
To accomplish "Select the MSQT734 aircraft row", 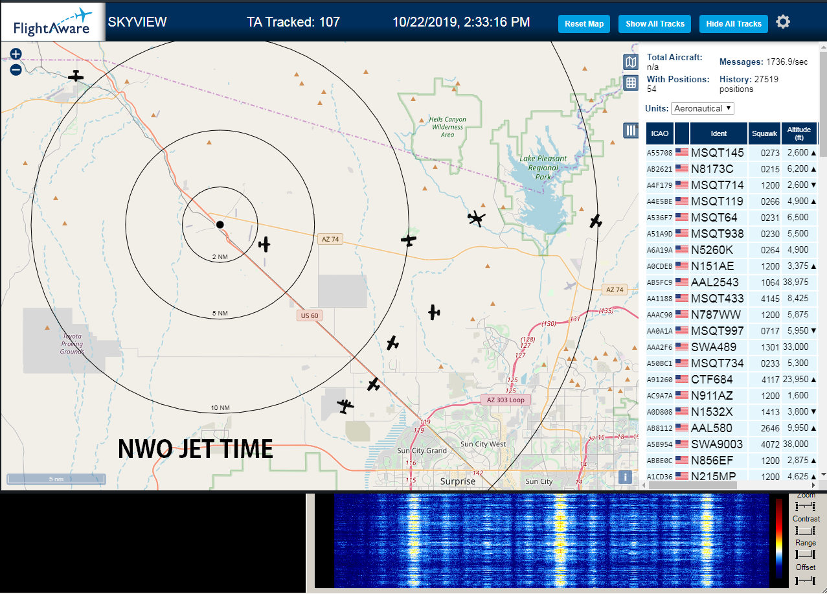I will point(732,363).
